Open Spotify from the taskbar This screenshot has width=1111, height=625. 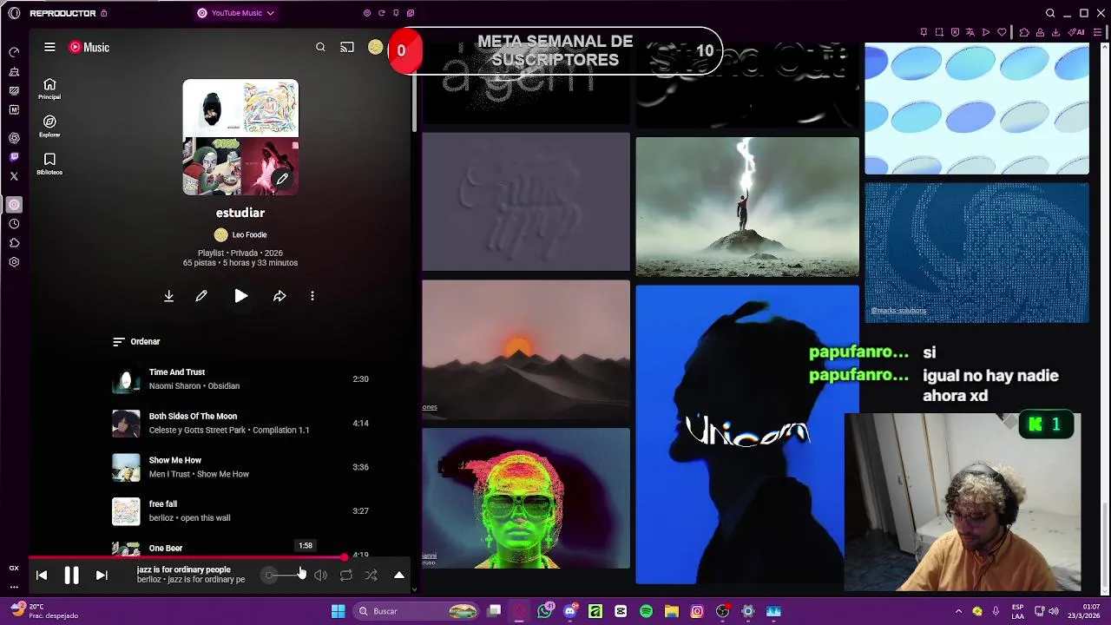click(x=646, y=611)
